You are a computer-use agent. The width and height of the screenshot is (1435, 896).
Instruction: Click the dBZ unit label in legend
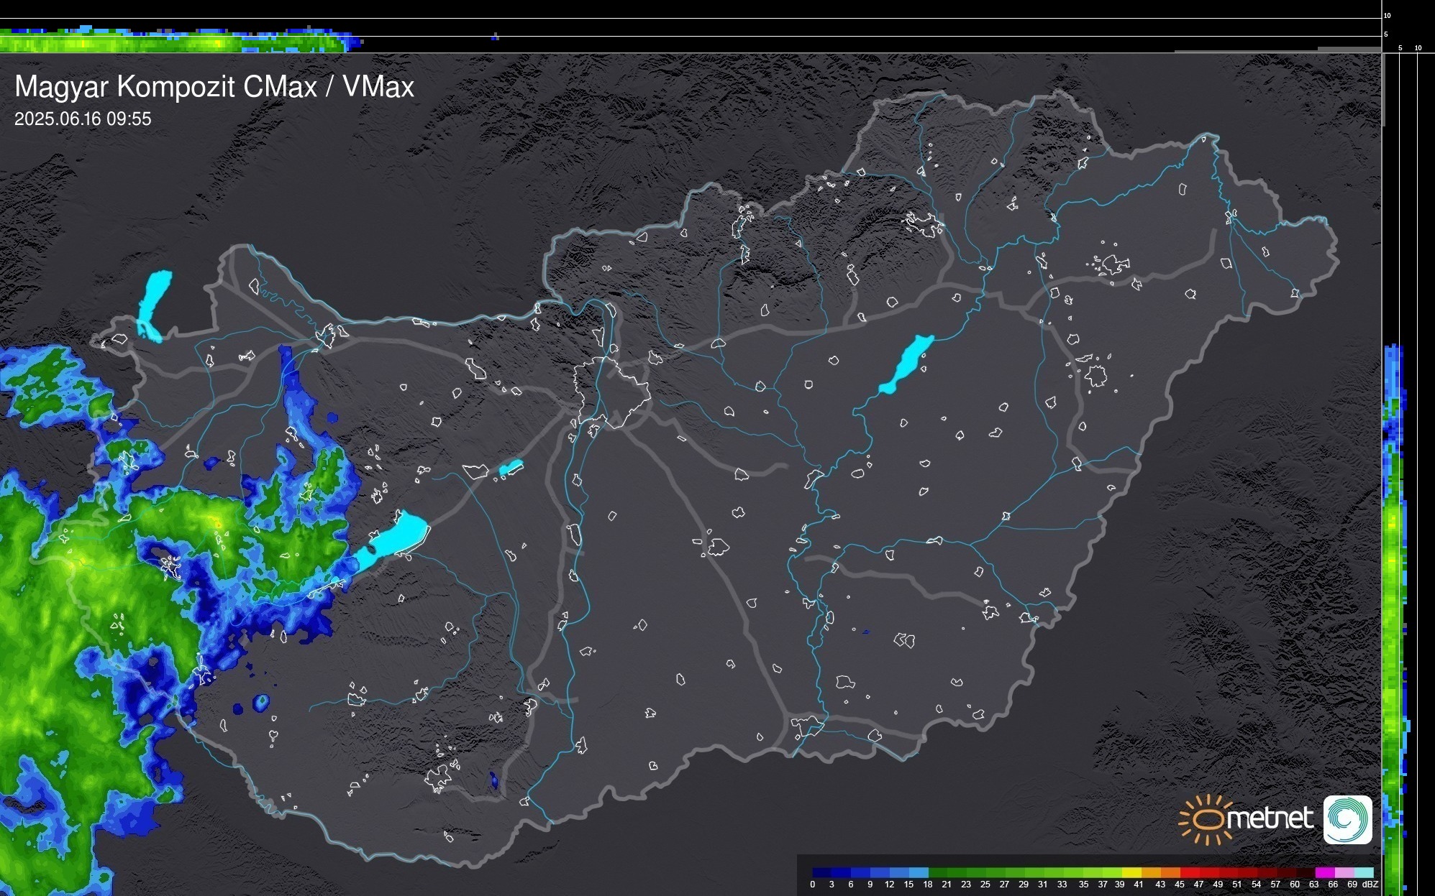click(x=1370, y=885)
